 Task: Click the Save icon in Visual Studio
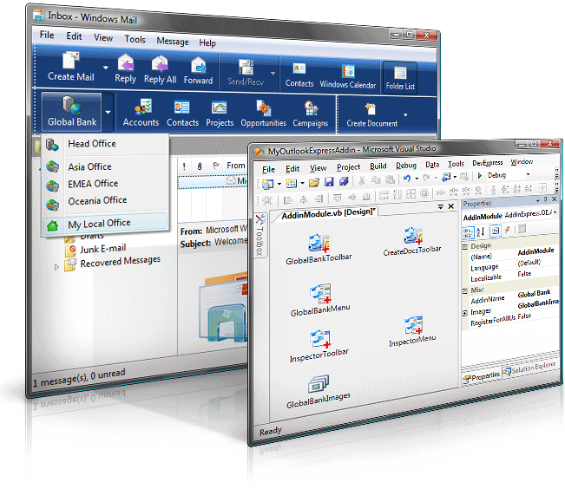(x=329, y=182)
